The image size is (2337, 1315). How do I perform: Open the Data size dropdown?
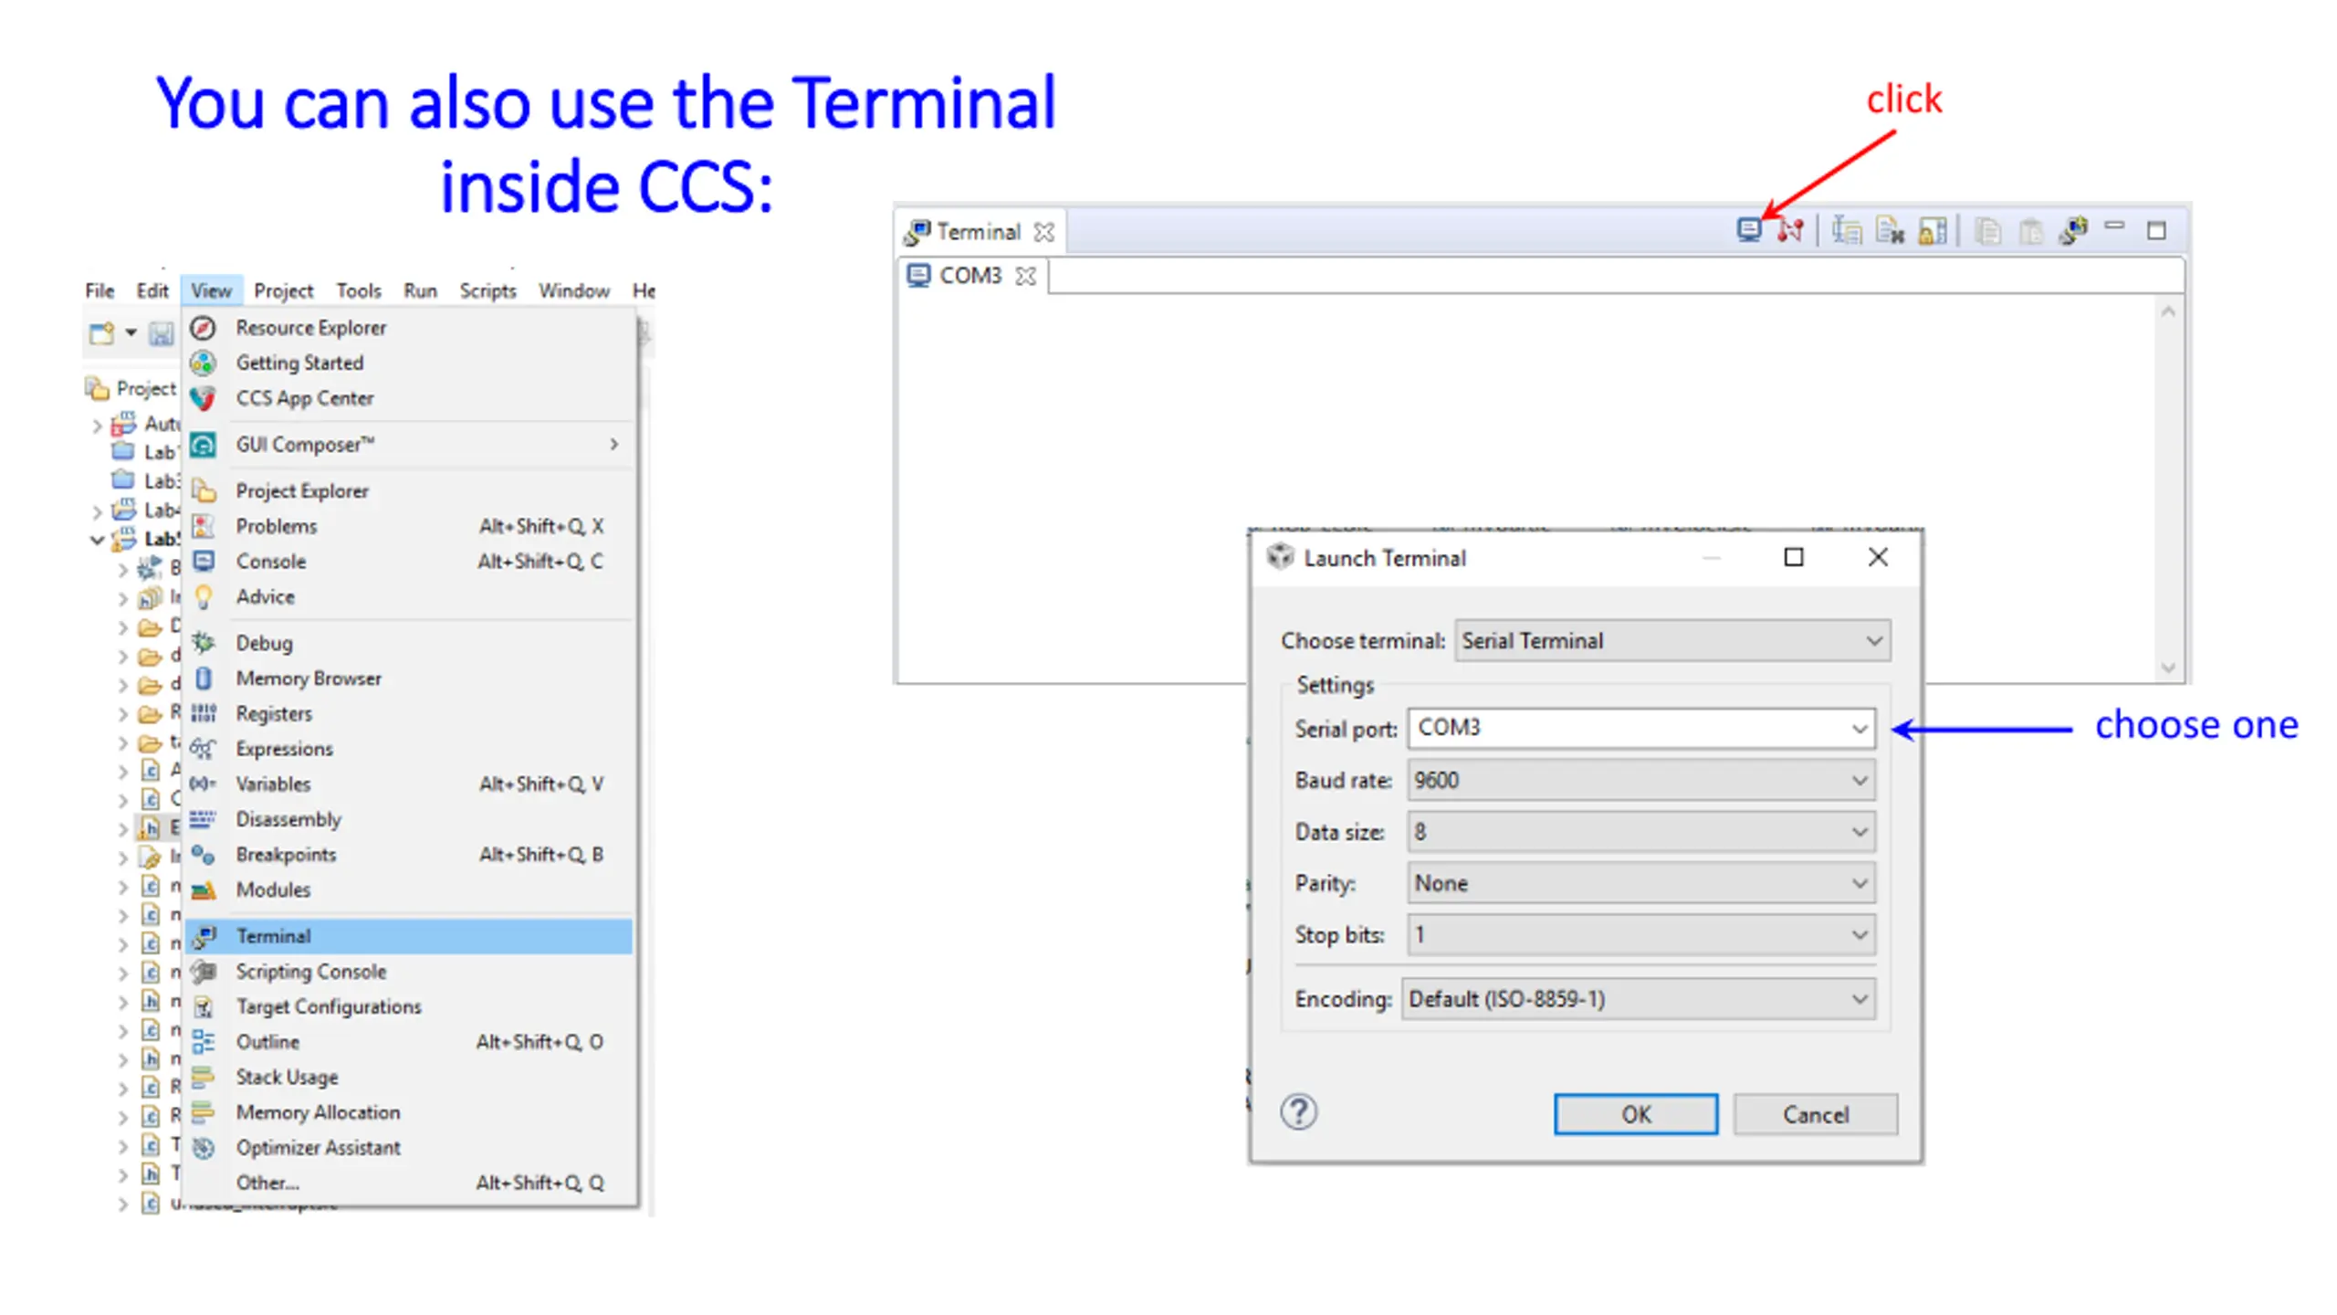coord(1641,832)
